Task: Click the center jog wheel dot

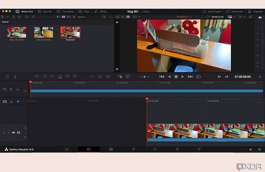Action: click(x=145, y=77)
